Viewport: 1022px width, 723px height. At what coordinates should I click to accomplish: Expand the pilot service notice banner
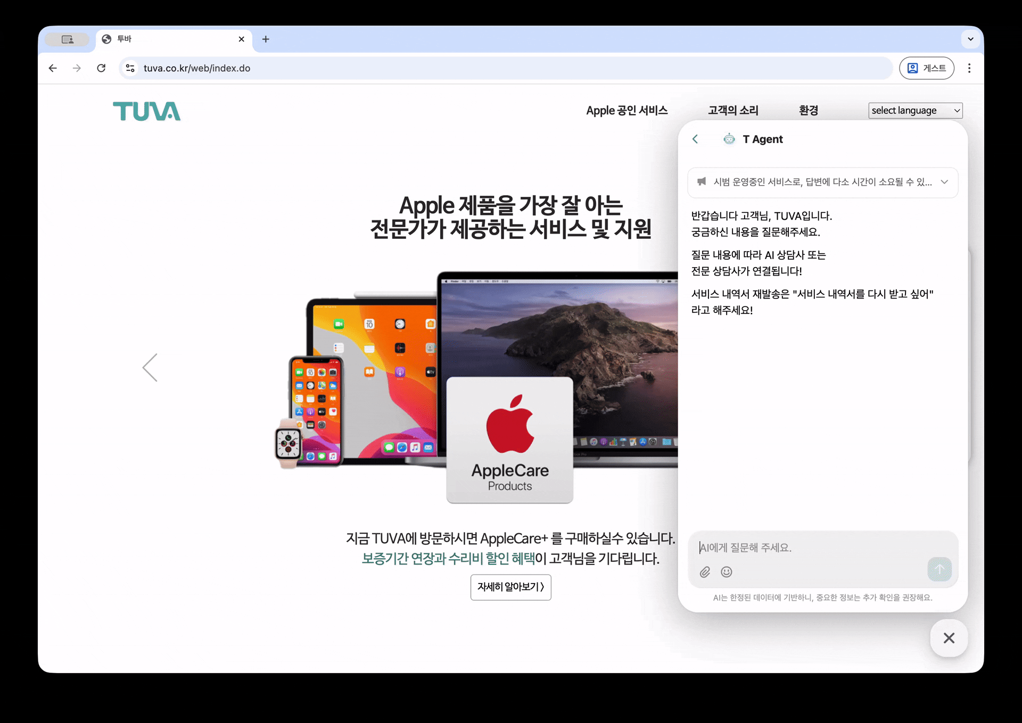pyautogui.click(x=944, y=182)
